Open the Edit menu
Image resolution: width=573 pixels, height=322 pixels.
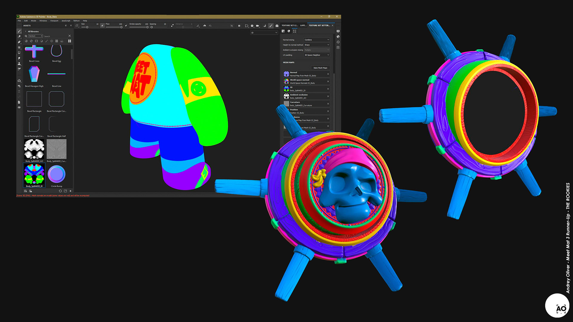(x=26, y=21)
